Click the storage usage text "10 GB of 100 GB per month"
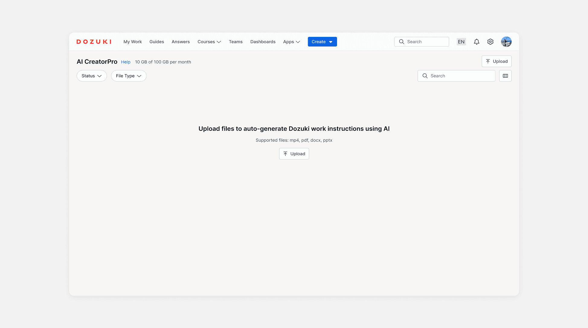This screenshot has width=588, height=328. [x=163, y=62]
